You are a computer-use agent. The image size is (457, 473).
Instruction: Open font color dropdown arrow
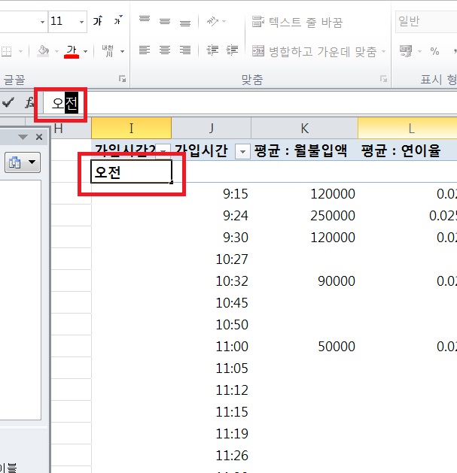click(86, 51)
